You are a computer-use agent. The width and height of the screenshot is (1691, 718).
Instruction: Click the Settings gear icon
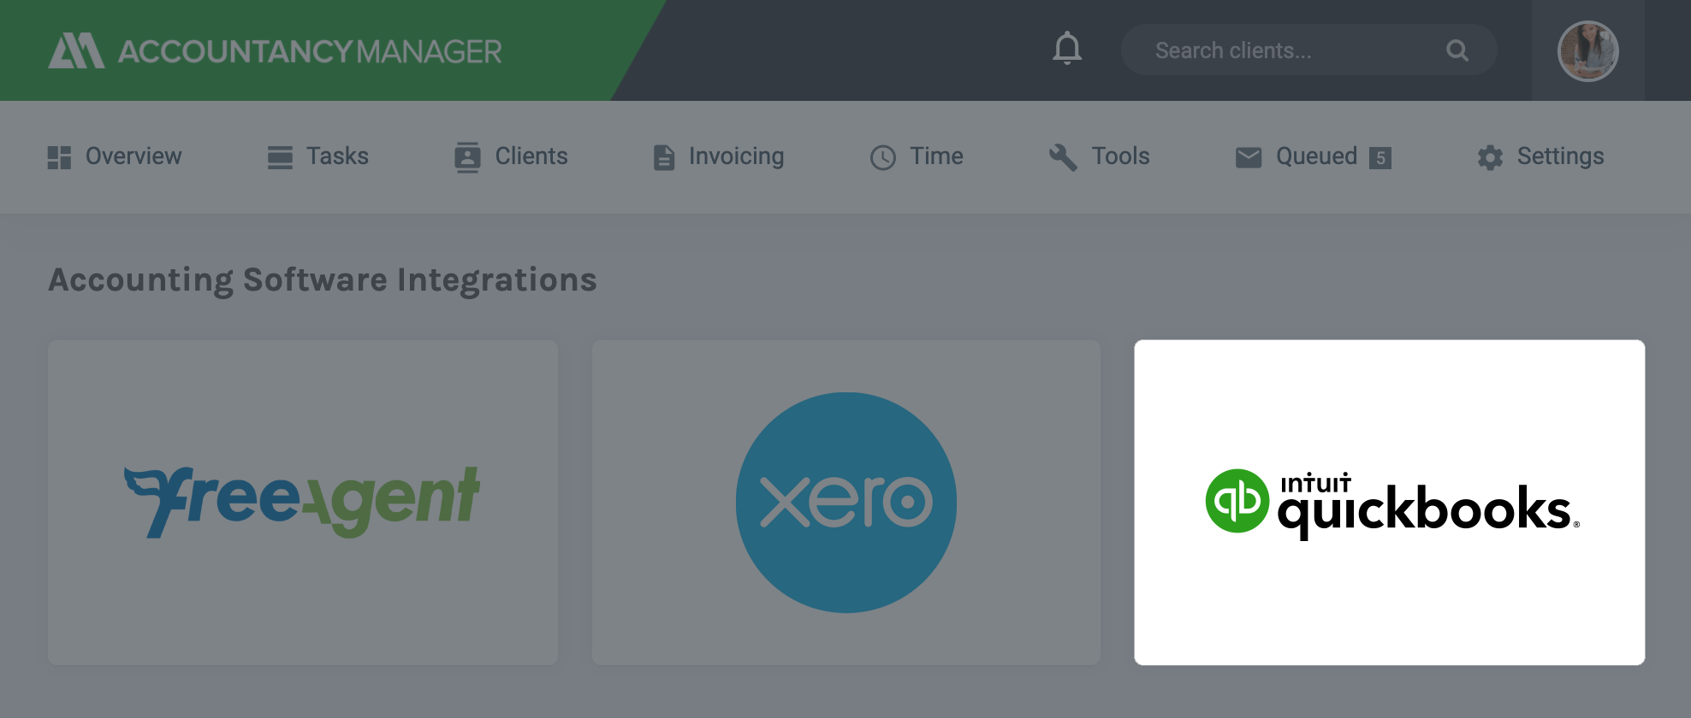point(1490,157)
